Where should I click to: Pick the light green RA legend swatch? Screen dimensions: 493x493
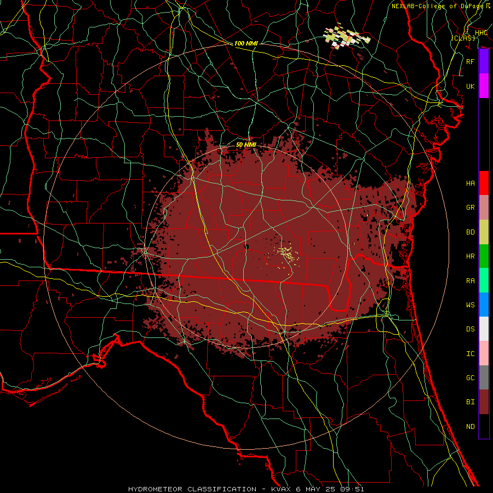484,280
